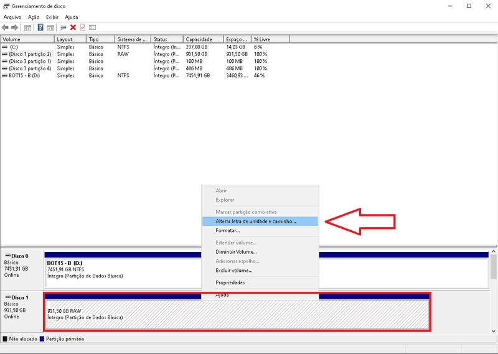Viewport: 498px width, 354px height.
Task: Sort by the Capacidade column header
Action: [x=204, y=39]
